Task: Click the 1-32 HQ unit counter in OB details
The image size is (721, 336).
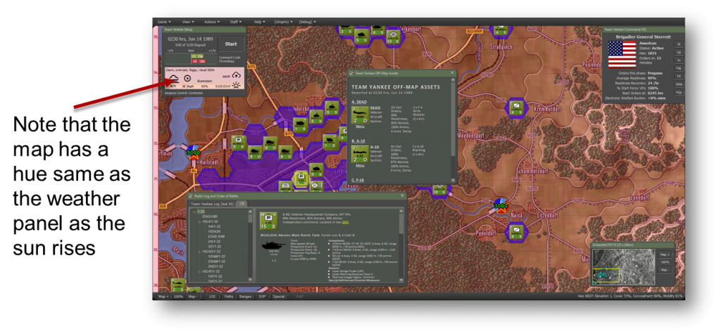Action: pos(268,221)
